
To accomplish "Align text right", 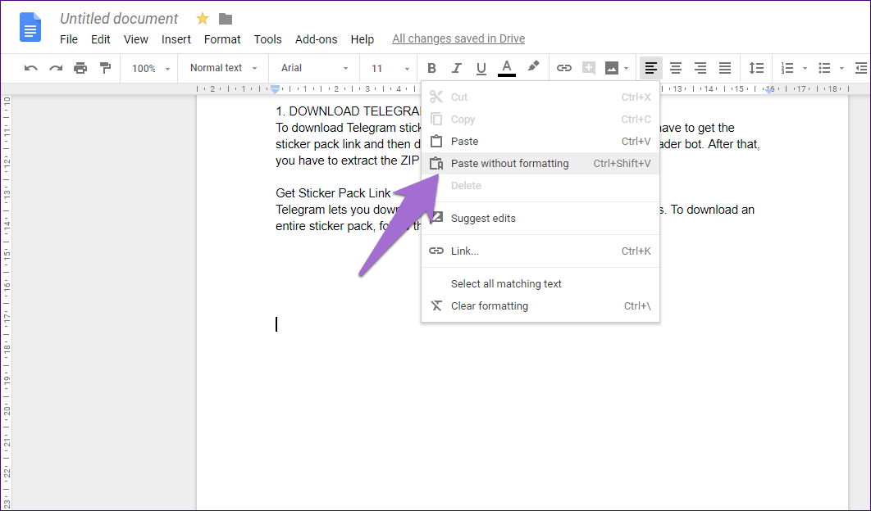I will [x=700, y=68].
